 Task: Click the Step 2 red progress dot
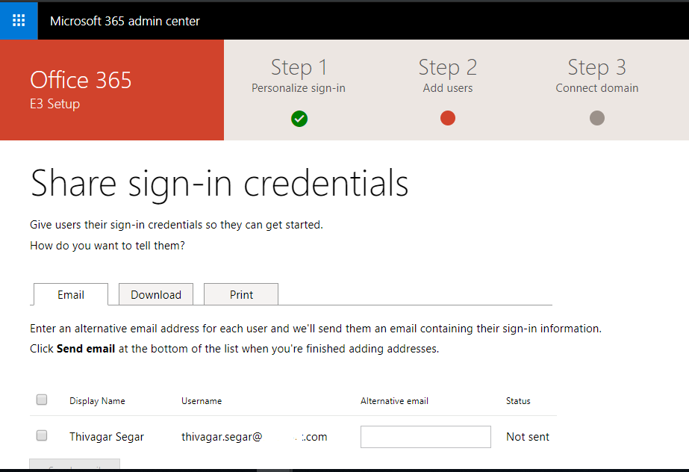point(447,117)
